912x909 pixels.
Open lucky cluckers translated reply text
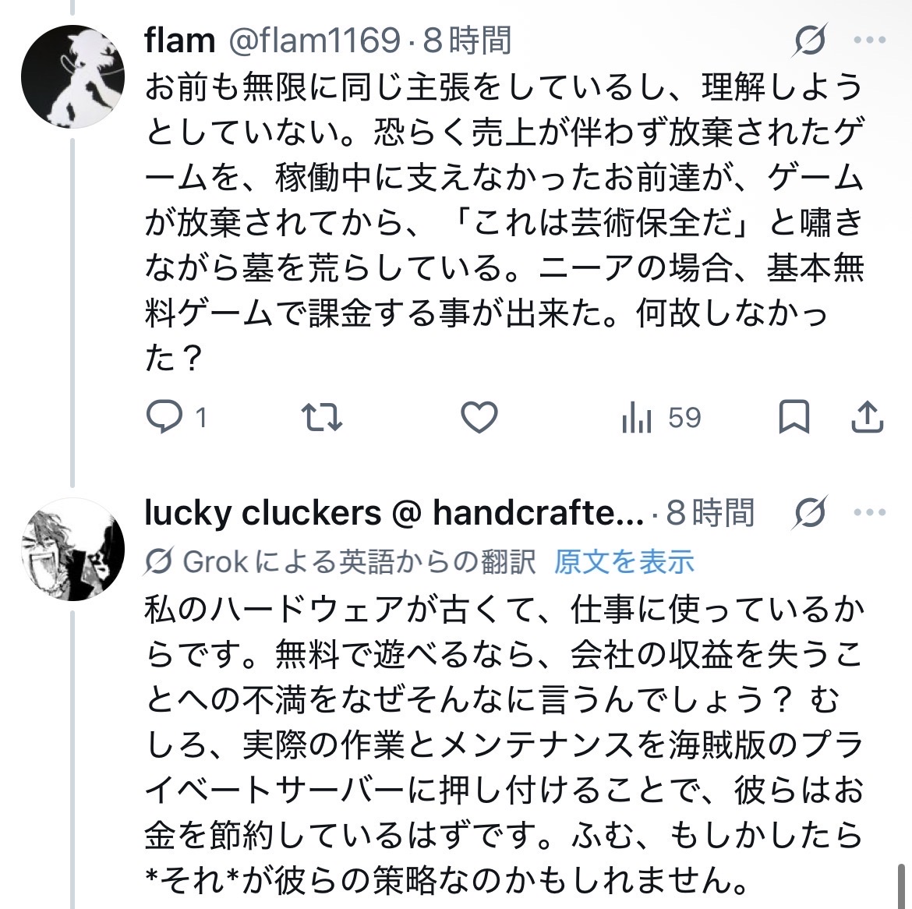click(x=504, y=745)
